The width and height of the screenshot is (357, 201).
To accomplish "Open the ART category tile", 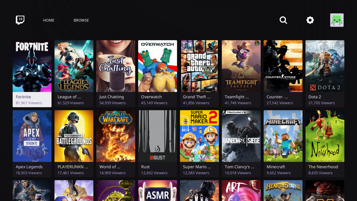I will click(x=241, y=191).
